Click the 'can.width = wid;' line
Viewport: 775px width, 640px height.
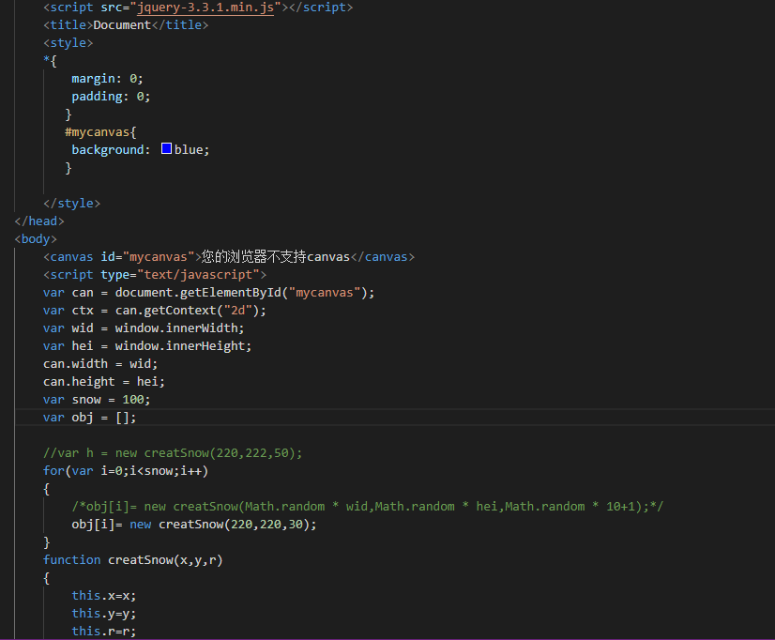click(x=100, y=364)
